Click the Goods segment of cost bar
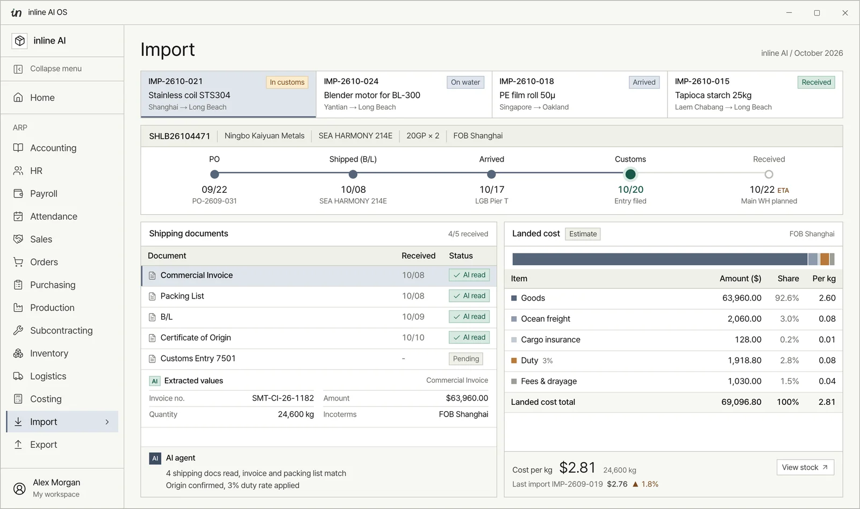 [660, 259]
